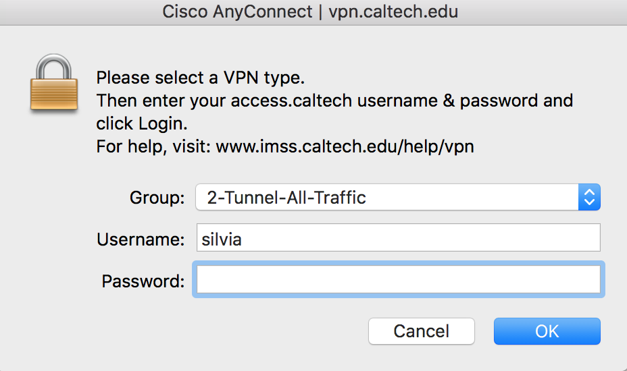Viewport: 627px width, 371px height.
Task: Click the www.imss.caltech.edu/help/vpn address
Action: point(345,146)
